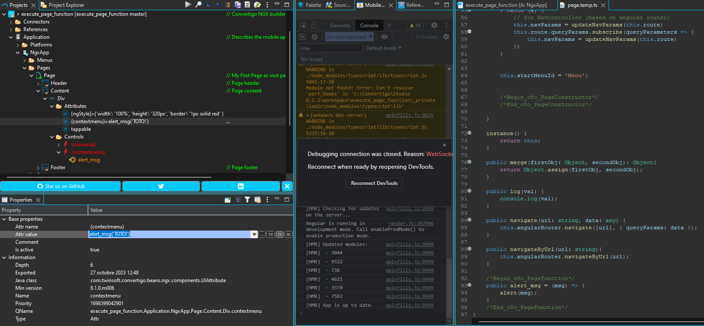Click the clear console icon

pyautogui.click(x=314, y=37)
